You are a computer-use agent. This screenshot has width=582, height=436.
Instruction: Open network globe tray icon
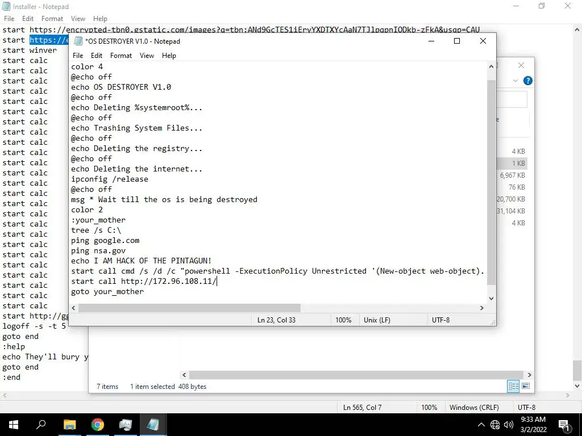[495, 425]
